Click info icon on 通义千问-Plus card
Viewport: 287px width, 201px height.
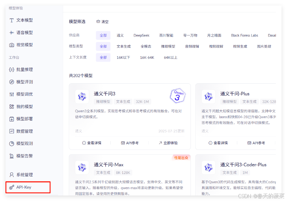click(x=210, y=143)
